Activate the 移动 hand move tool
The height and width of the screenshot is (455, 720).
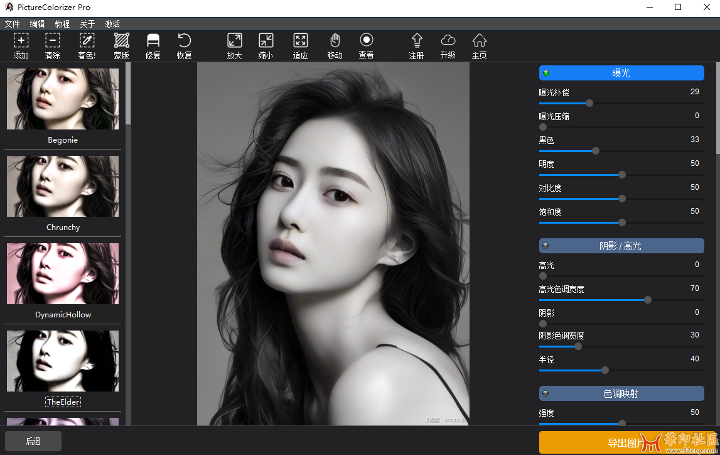pos(335,46)
